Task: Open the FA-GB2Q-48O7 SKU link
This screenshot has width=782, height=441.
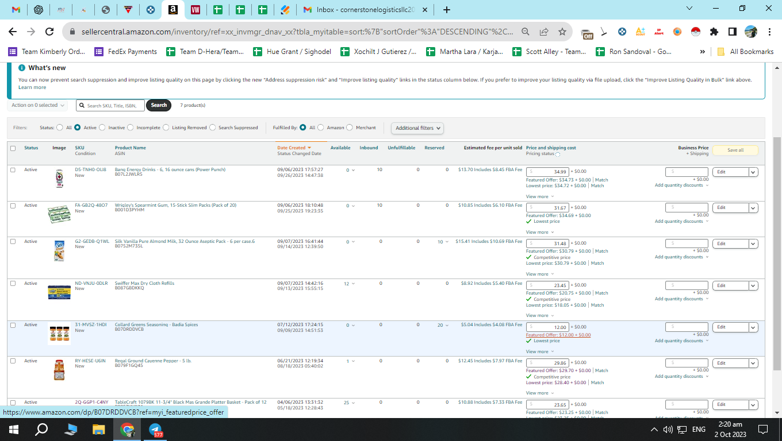Action: [91, 205]
